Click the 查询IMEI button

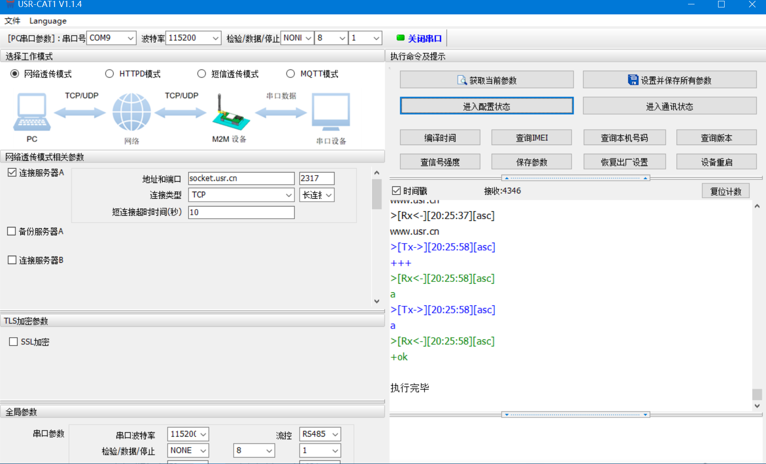[x=531, y=138]
